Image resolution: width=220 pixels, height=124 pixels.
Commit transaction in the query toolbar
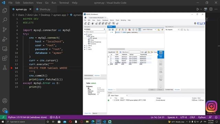[133, 30]
